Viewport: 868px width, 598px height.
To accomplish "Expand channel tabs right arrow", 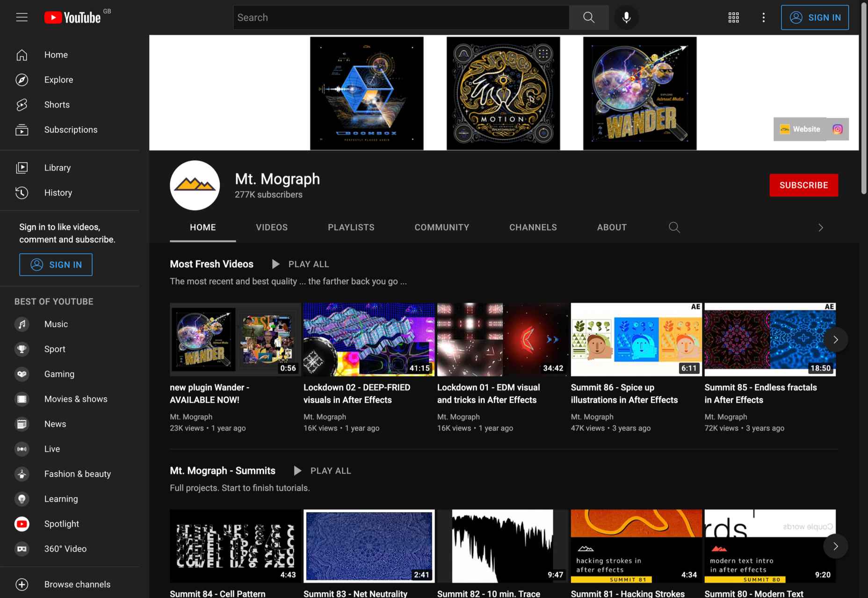I will (821, 228).
